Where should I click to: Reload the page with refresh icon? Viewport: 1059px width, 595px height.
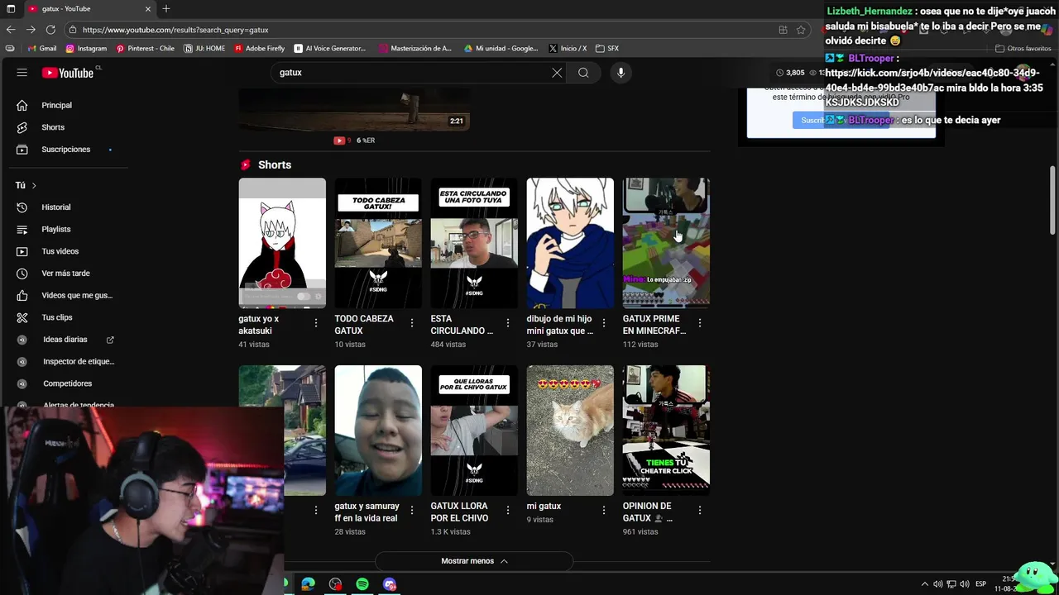50,30
